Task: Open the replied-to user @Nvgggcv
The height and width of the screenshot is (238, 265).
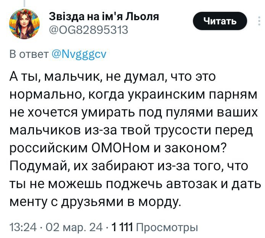Action: coord(78,54)
